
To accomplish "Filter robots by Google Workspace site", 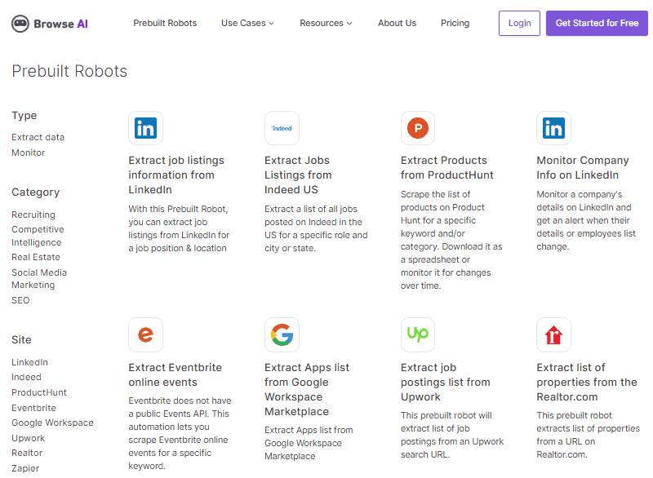I will (x=52, y=423).
